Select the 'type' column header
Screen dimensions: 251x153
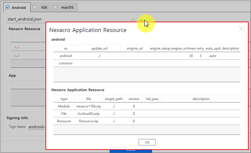click(64, 99)
